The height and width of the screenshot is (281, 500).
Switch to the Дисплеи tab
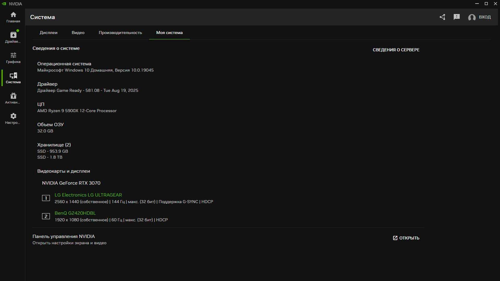tap(48, 33)
